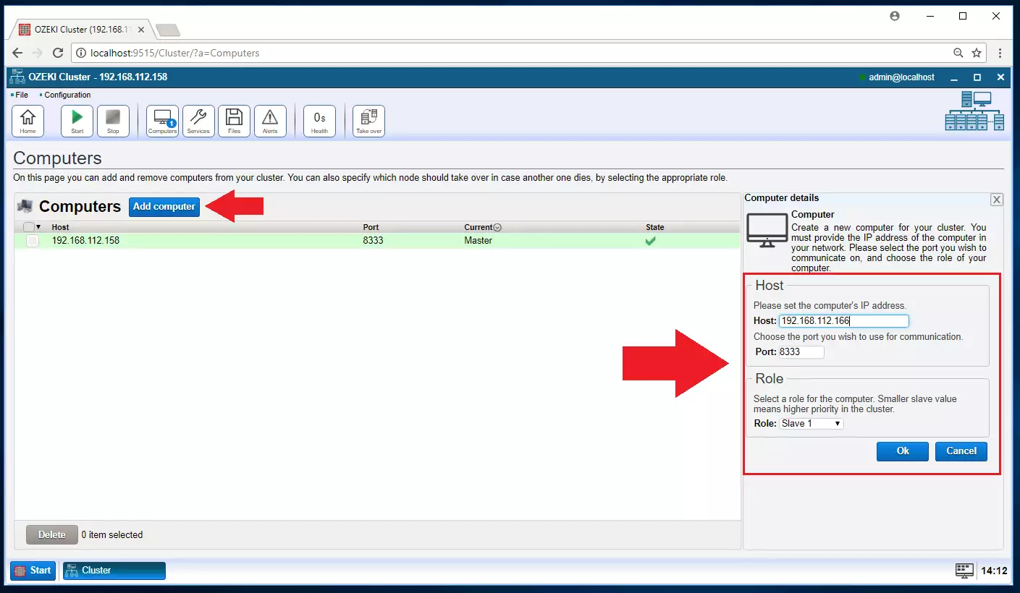Open the Chrome user profile icon

(x=895, y=16)
